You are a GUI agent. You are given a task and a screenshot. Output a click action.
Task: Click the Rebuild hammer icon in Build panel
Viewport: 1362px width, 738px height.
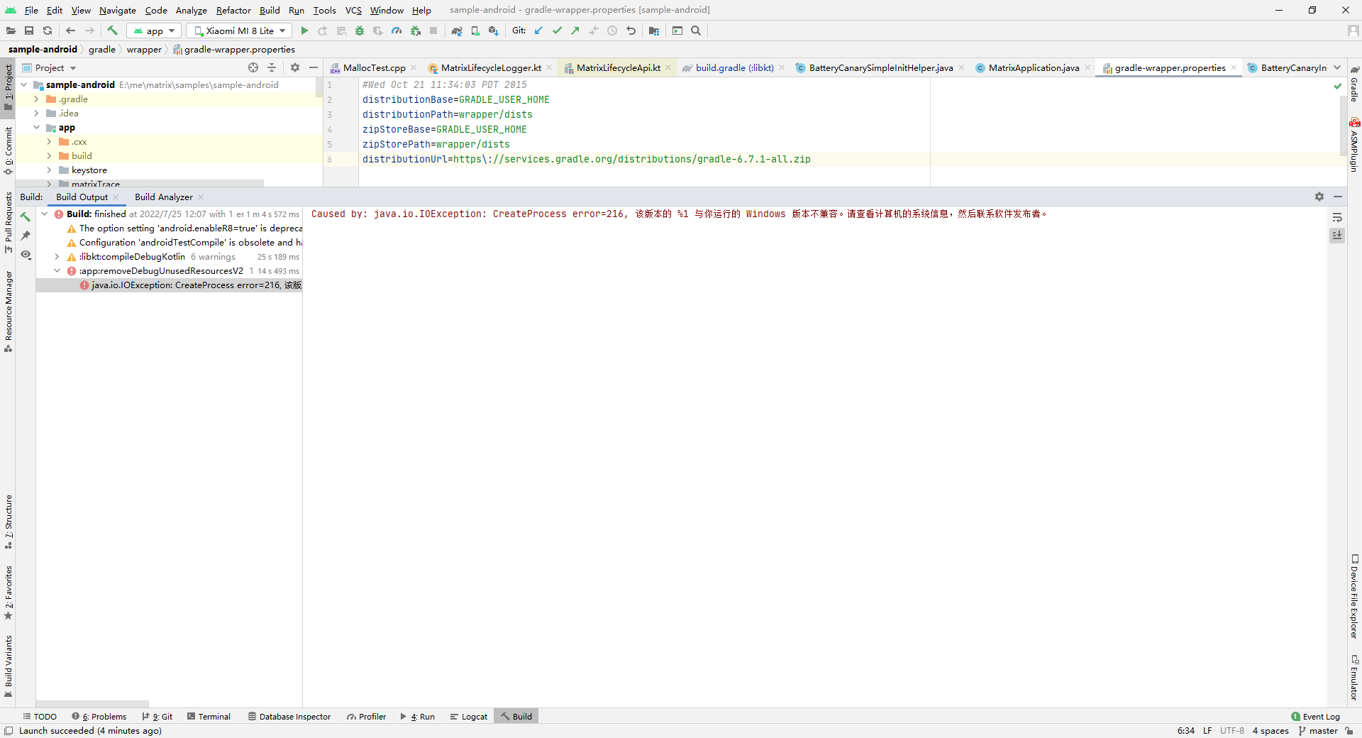26,217
